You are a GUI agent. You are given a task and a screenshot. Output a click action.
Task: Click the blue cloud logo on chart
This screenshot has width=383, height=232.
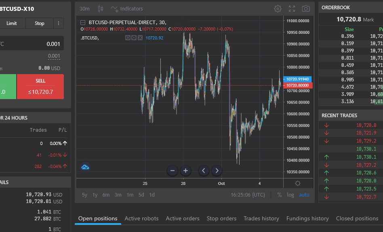point(85,167)
